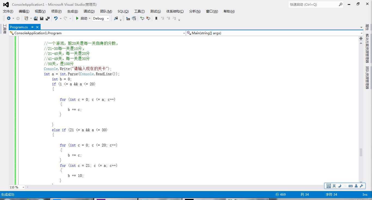Open the Undo history dropdown arrow
Viewport: 372px width, 200px height.
(x=60, y=18)
